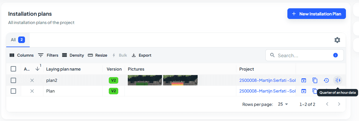Open plan2 with the open-in-window icon
This screenshot has width=359, height=121.
[303, 80]
